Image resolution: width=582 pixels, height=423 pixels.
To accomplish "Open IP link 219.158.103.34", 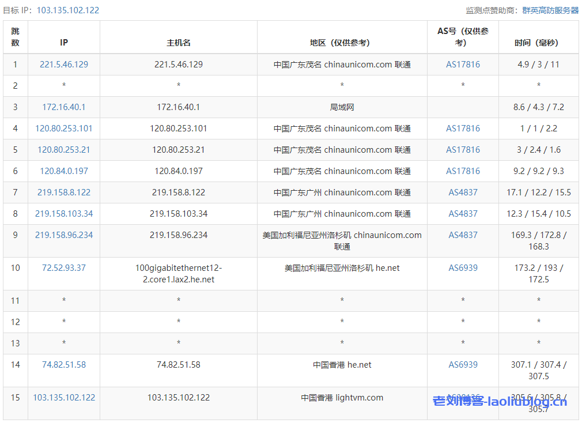I will (64, 214).
